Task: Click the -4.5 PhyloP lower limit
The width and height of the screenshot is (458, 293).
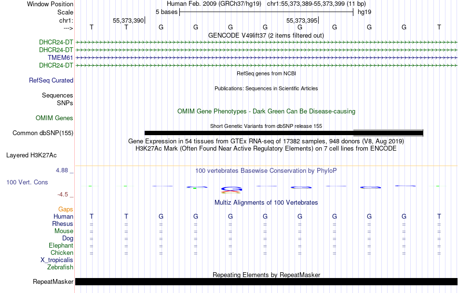Action: click(63, 195)
